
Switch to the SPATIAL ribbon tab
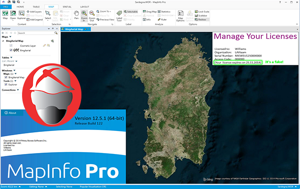click(67, 7)
